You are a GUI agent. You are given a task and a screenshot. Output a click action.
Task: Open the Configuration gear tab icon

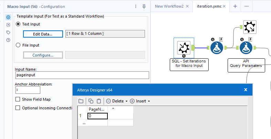coord(8,17)
